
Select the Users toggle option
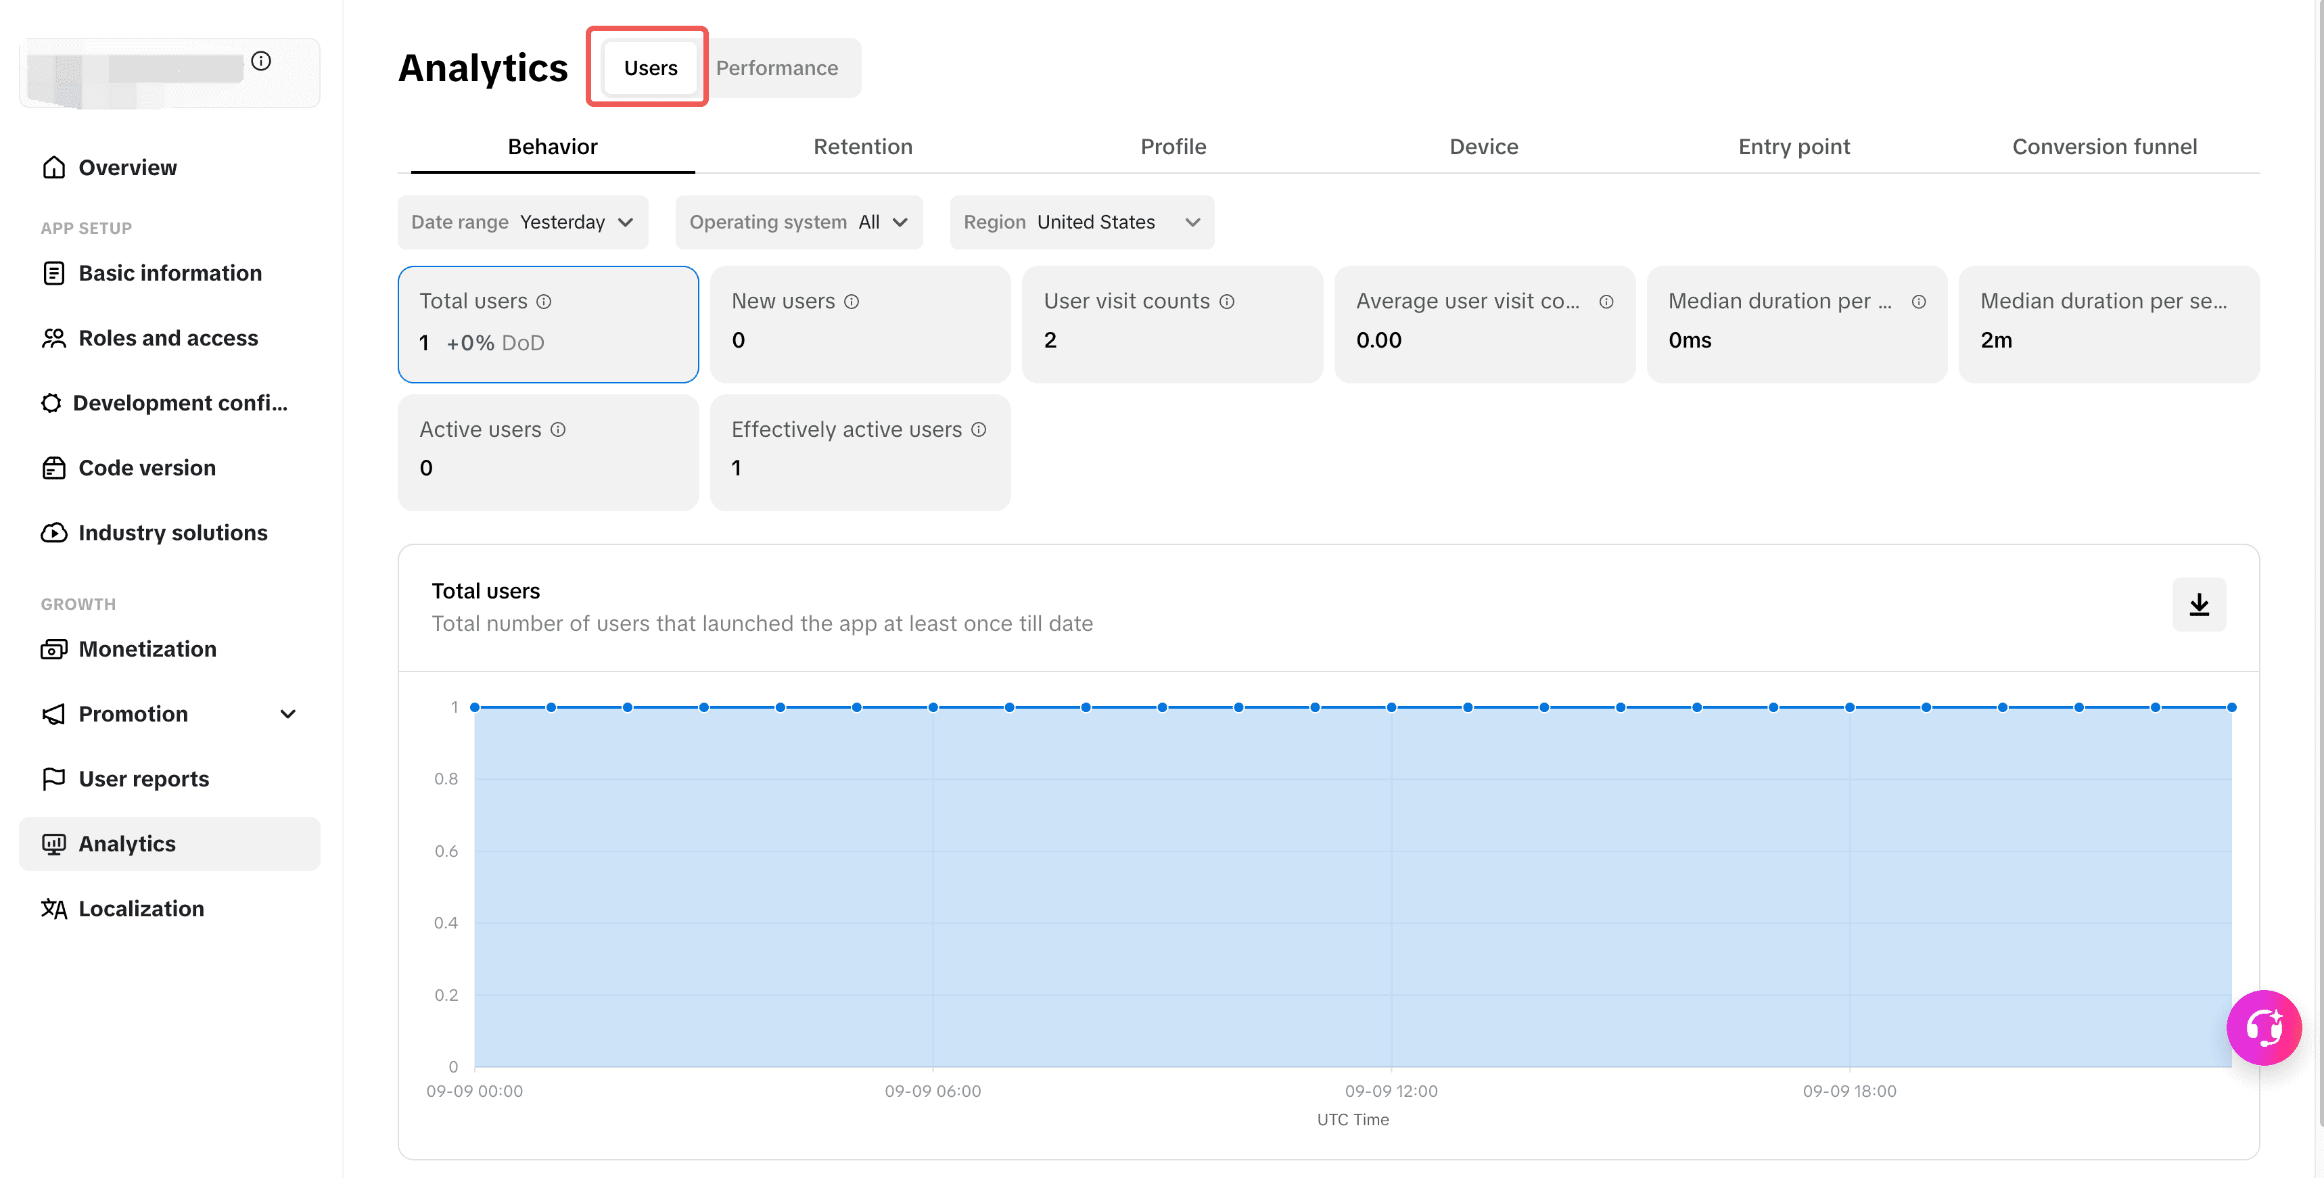tap(651, 68)
